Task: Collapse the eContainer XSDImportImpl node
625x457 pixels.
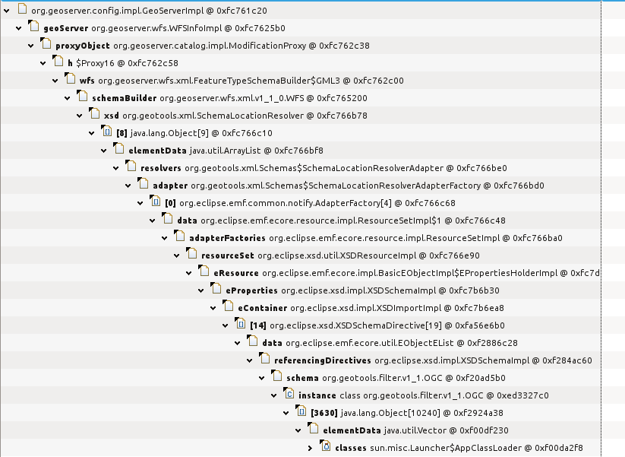Action: coord(213,309)
